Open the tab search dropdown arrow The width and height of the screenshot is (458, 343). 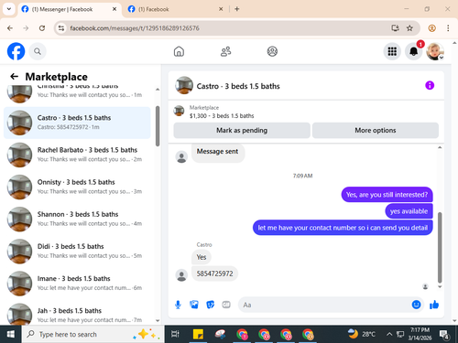[9, 9]
